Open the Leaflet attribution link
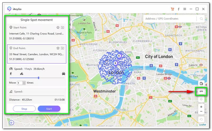The height and width of the screenshot is (131, 212). coord(202,125)
